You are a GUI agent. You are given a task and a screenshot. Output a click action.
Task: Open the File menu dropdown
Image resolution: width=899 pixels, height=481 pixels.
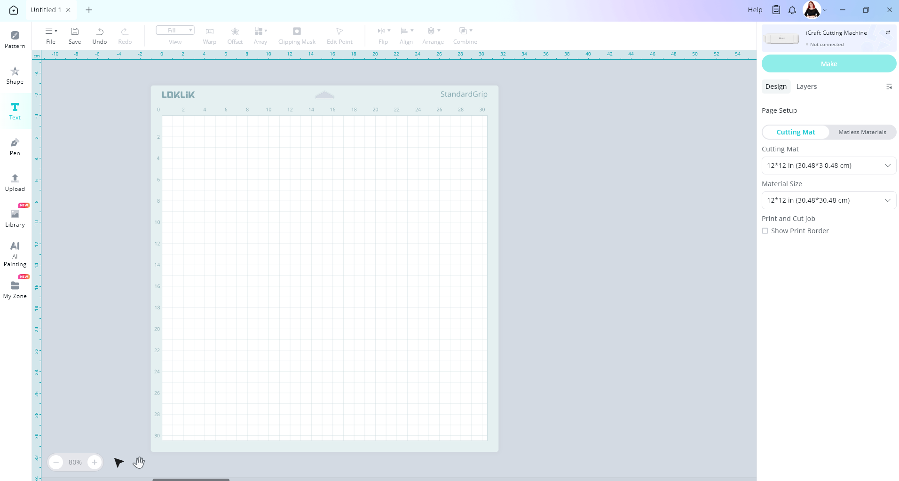point(51,35)
